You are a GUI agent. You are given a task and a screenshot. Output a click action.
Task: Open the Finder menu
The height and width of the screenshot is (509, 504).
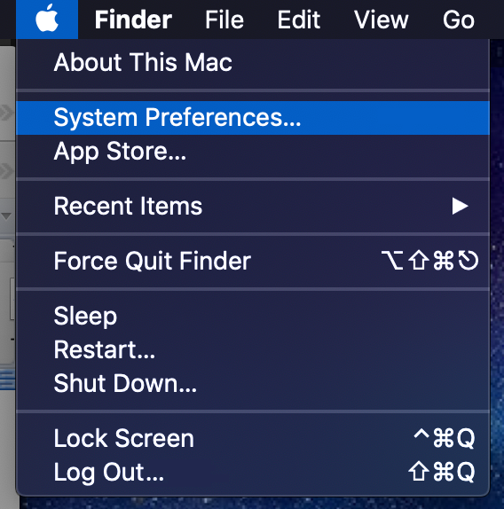coord(133,20)
